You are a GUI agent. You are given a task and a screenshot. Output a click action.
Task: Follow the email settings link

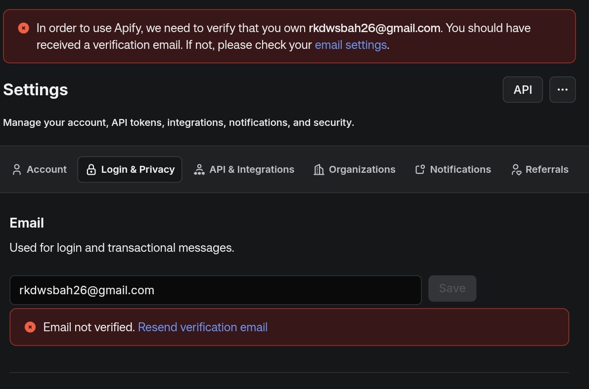[351, 45]
